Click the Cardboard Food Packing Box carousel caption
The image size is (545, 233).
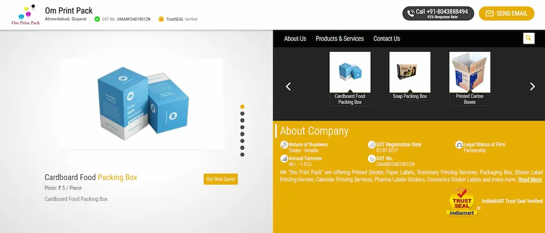pyautogui.click(x=350, y=99)
